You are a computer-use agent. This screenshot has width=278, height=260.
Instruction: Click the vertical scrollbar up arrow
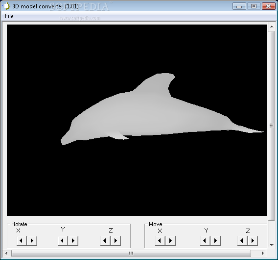point(272,26)
